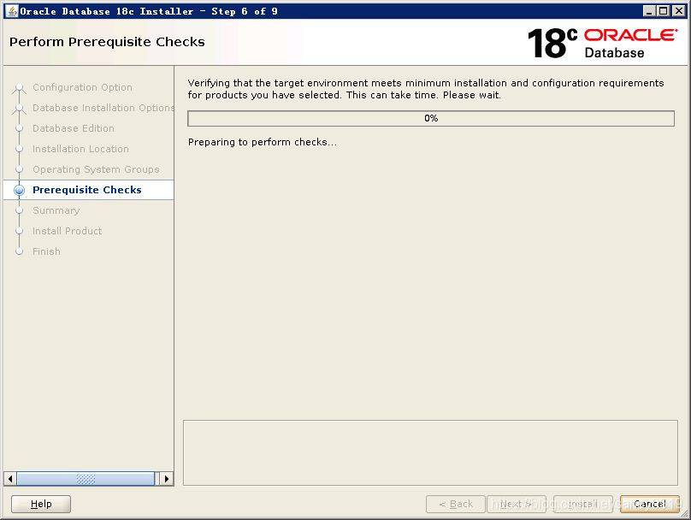Image resolution: width=691 pixels, height=520 pixels.
Task: Click the sidebar scroll right arrow
Action: point(167,479)
